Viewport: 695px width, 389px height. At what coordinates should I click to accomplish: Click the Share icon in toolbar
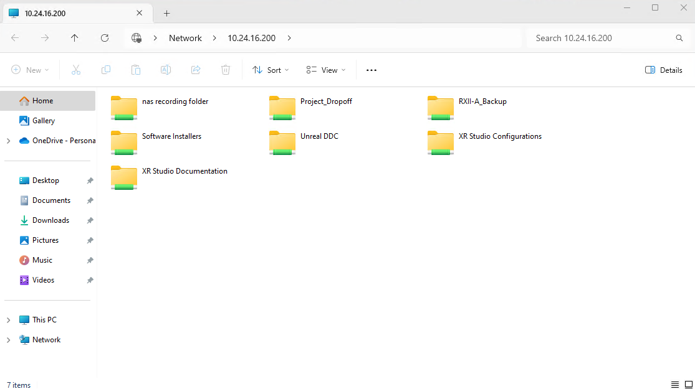196,70
